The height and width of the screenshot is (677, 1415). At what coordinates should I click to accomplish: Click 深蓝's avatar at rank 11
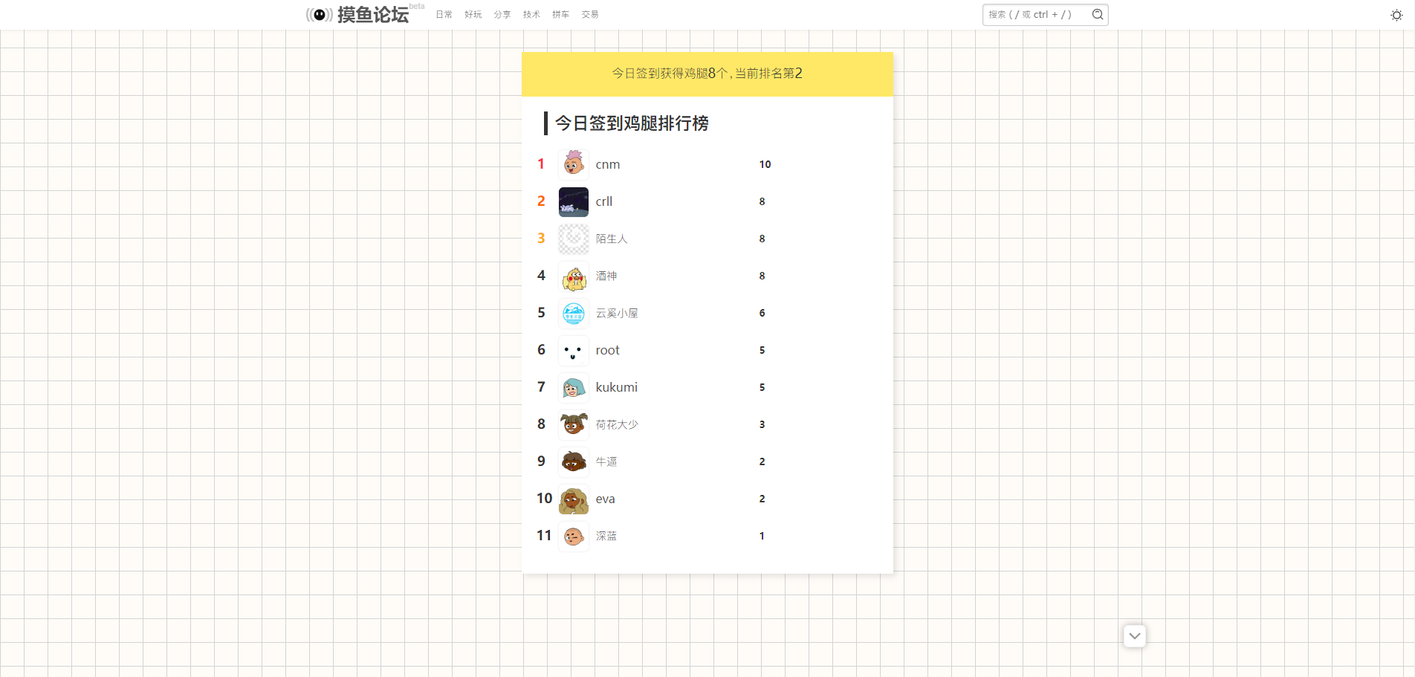(x=573, y=536)
